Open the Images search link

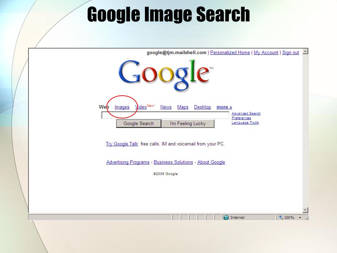122,107
